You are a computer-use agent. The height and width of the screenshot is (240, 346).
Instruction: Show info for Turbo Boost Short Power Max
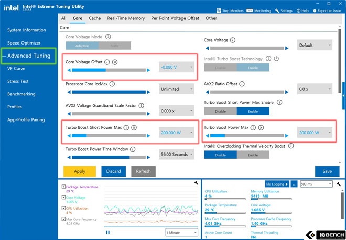pos(126,127)
